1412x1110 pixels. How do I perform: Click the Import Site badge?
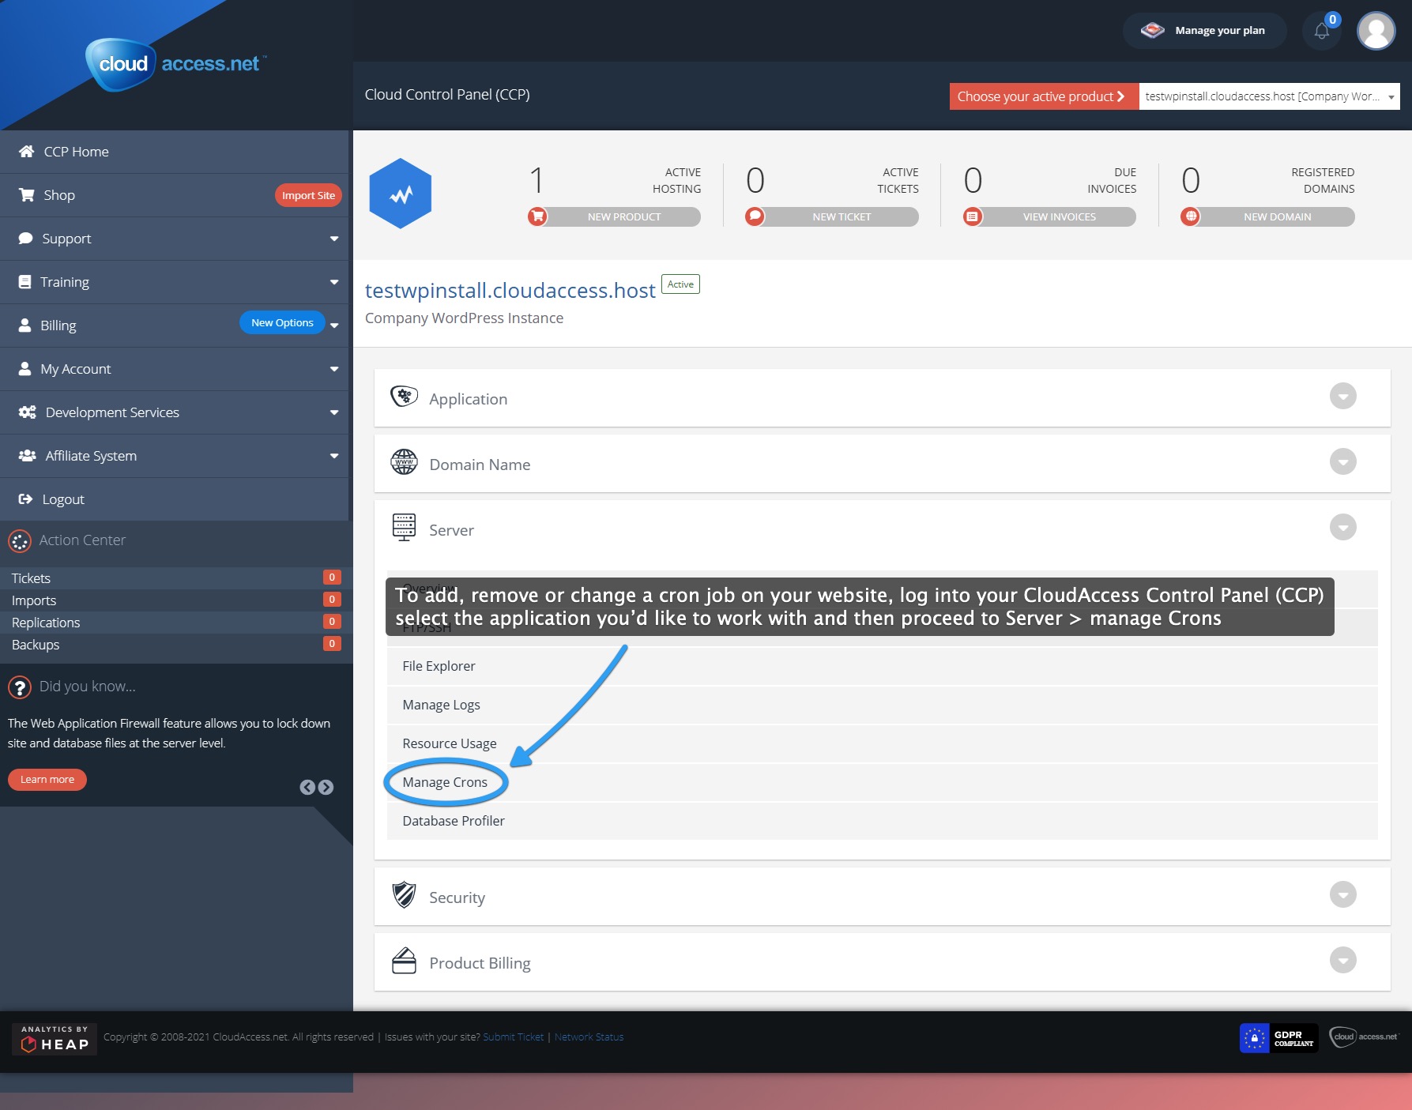pyautogui.click(x=308, y=195)
